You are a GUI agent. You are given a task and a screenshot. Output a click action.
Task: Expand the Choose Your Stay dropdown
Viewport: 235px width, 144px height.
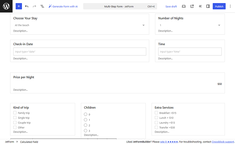tap(80, 25)
